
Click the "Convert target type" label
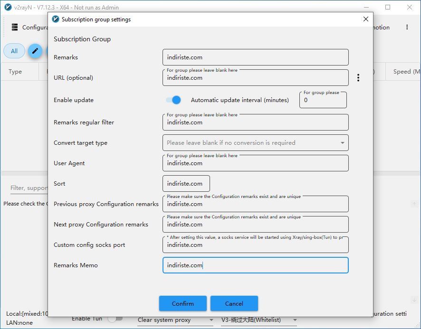[x=81, y=143]
